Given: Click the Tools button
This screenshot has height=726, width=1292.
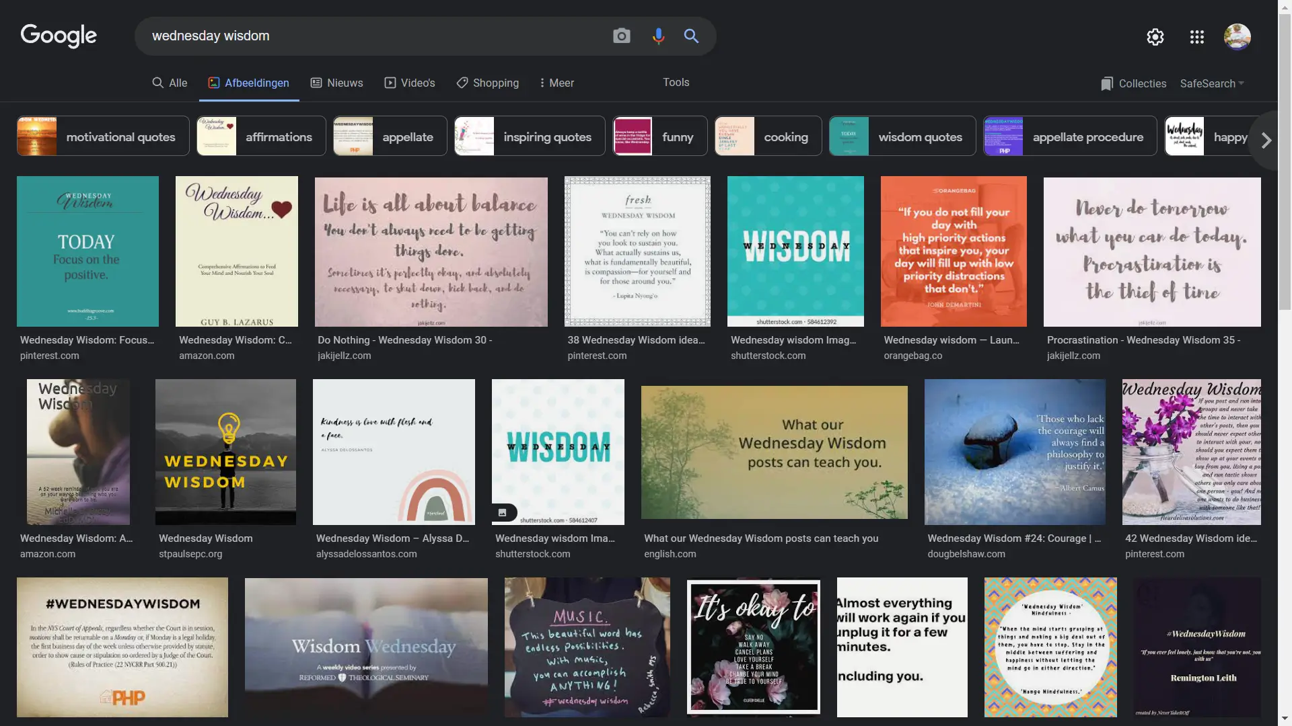Looking at the screenshot, I should point(676,82).
